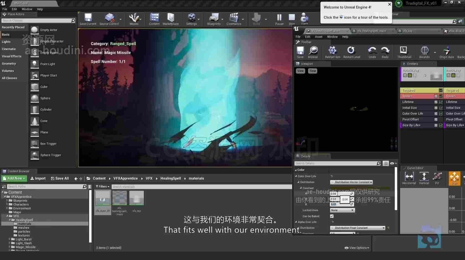Click Fit icon in Curve Editor
This screenshot has width=465, height=260.
point(437,178)
